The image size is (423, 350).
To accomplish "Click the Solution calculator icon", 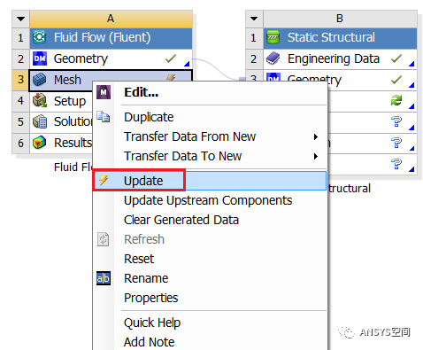I will tap(40, 121).
